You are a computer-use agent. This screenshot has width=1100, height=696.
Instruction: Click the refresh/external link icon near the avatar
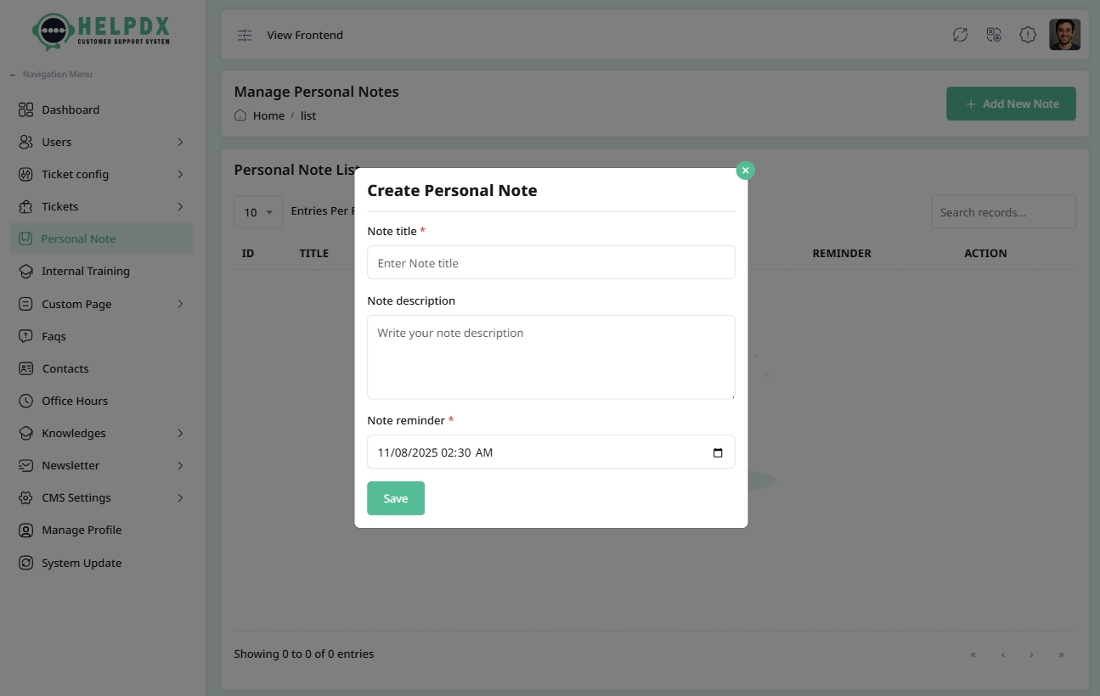click(960, 35)
